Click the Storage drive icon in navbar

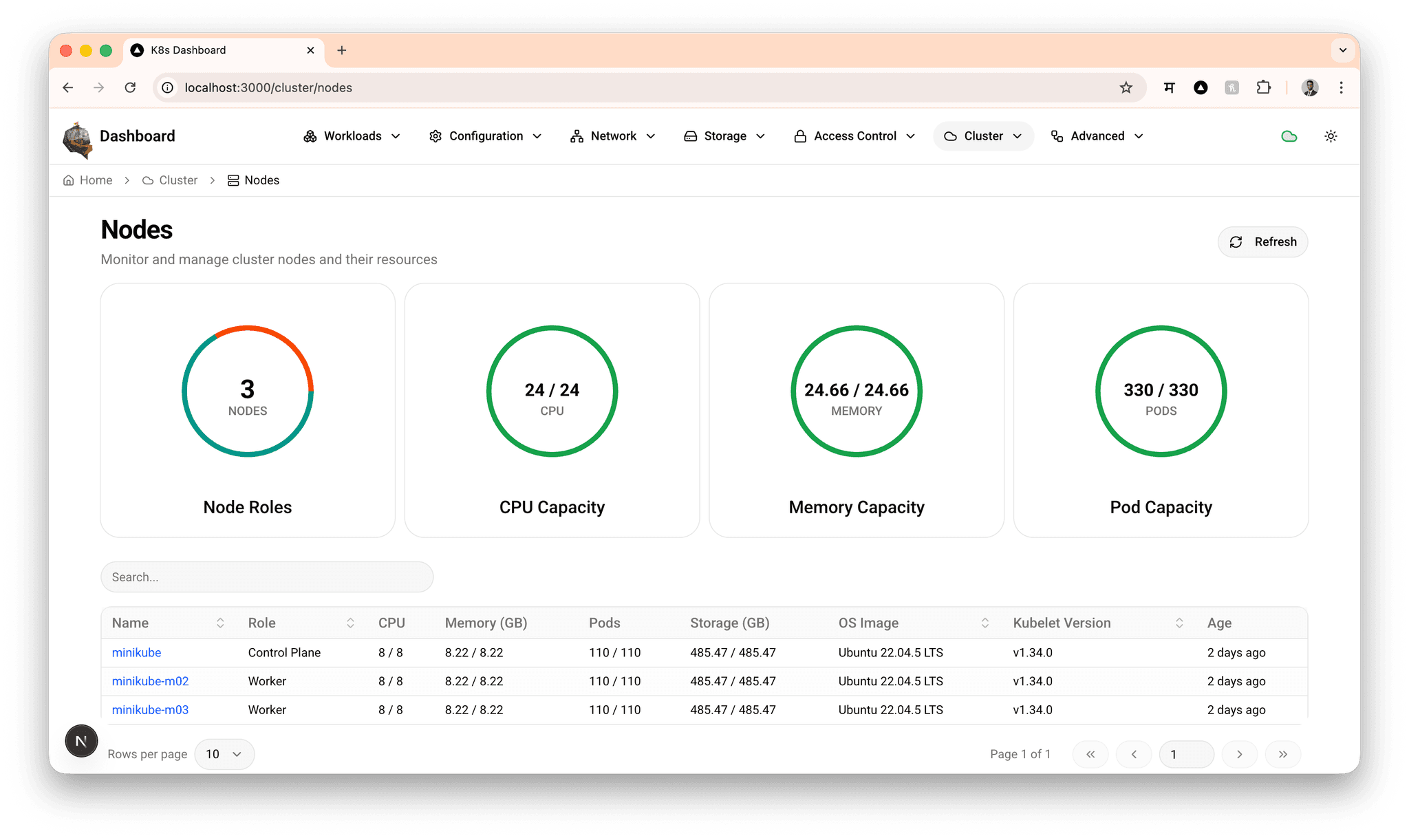pos(690,136)
